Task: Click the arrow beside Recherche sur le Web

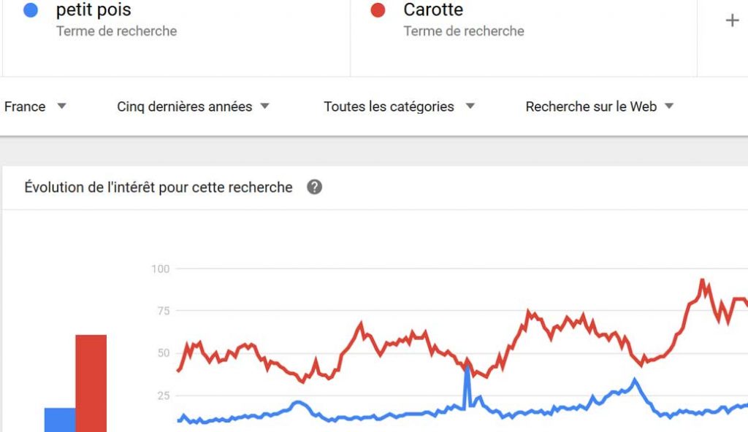Action: pos(668,107)
